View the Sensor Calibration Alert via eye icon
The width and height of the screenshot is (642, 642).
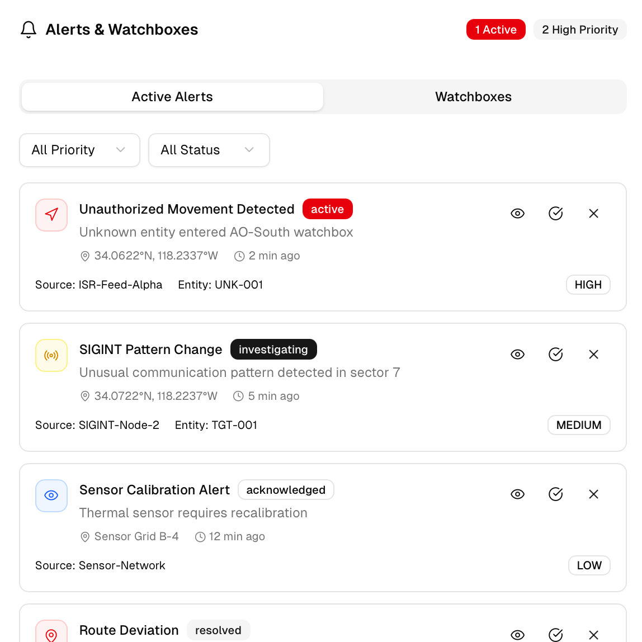point(517,494)
